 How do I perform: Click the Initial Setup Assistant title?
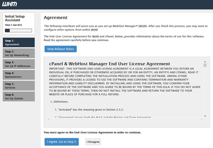15,18
